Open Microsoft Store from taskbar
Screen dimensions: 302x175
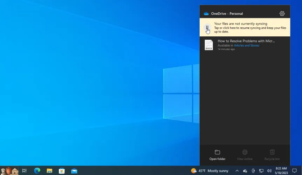(x=62, y=171)
